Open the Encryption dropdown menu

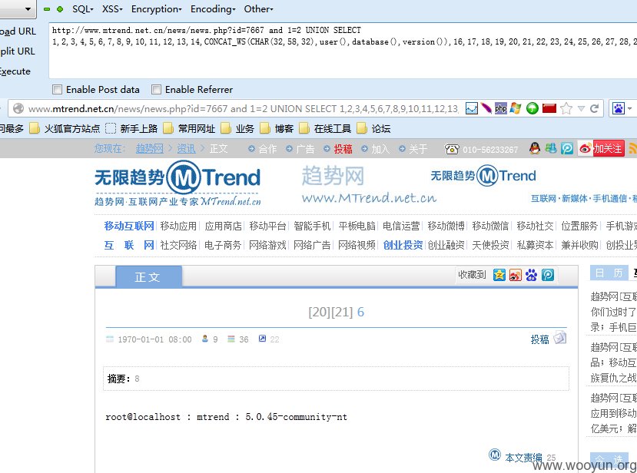tap(157, 9)
